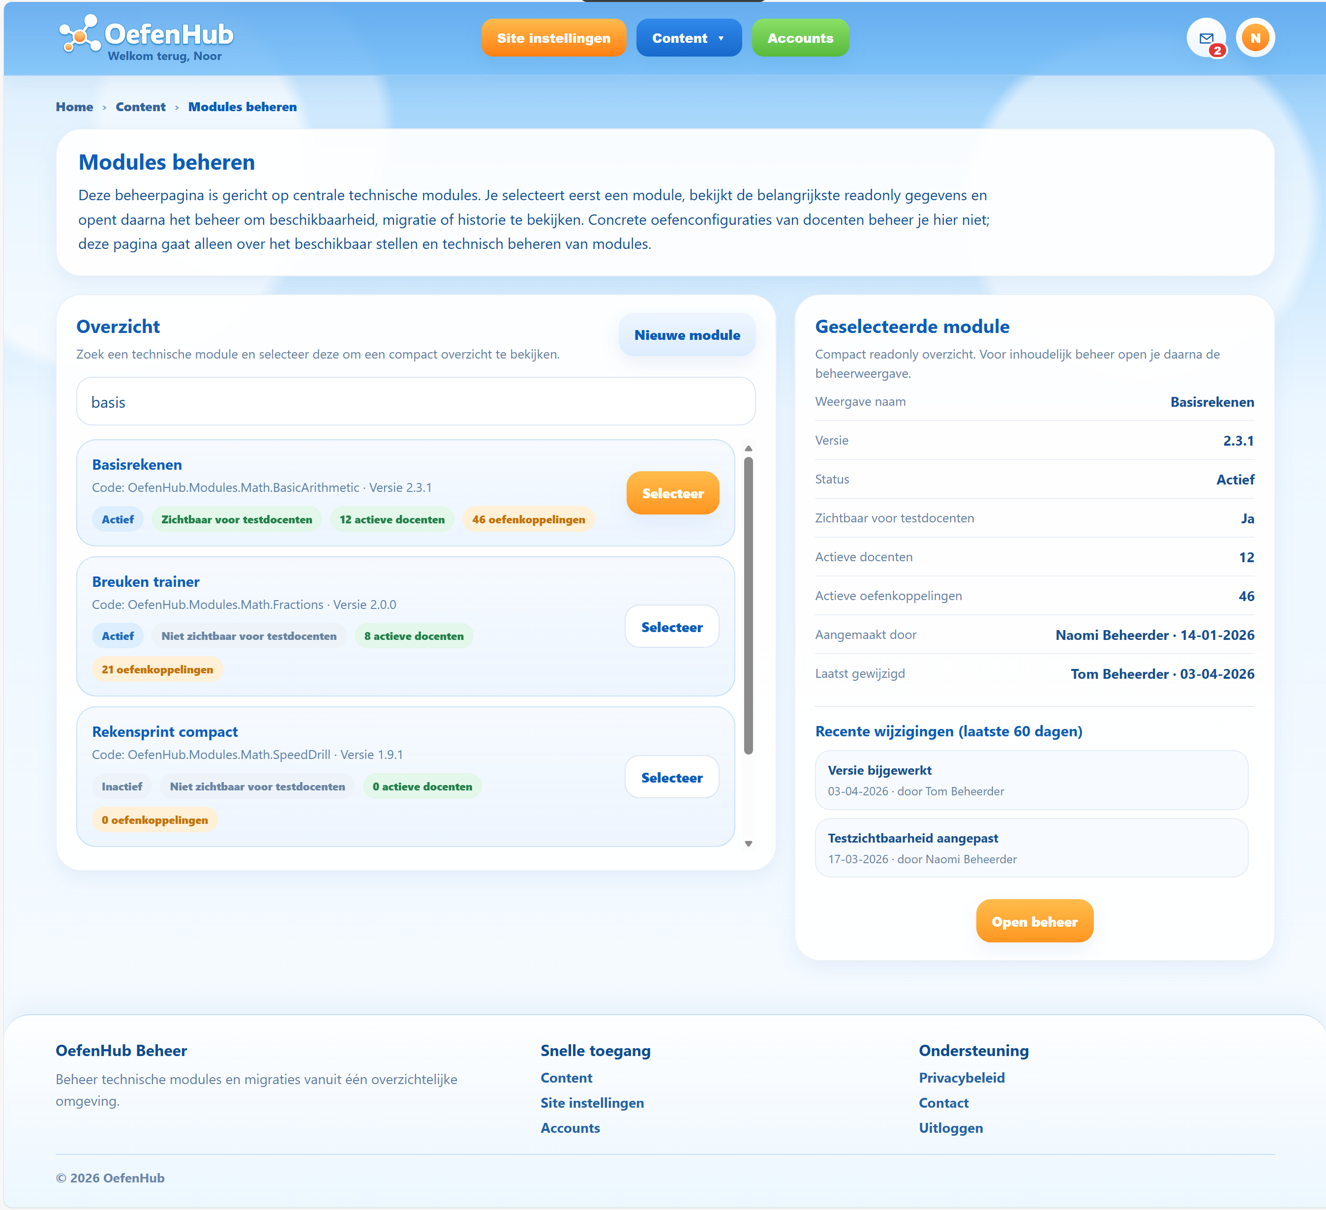Click the Weergave naam value Basisrekenen
The width and height of the screenshot is (1326, 1210).
click(x=1211, y=402)
